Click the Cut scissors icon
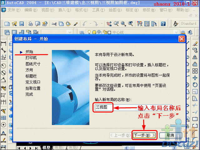Screen dimensions: 200x150 pyautogui.click(x=54, y=24)
